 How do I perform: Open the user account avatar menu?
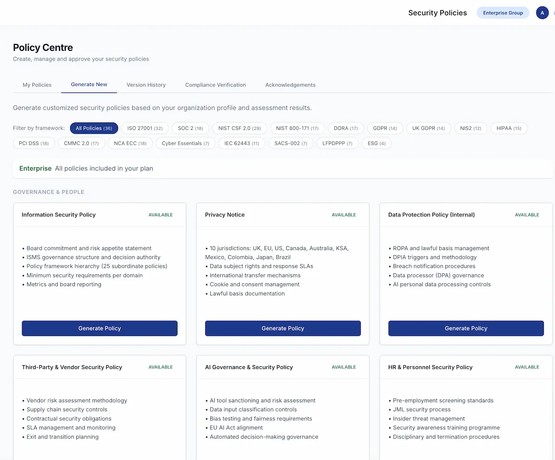click(x=542, y=12)
